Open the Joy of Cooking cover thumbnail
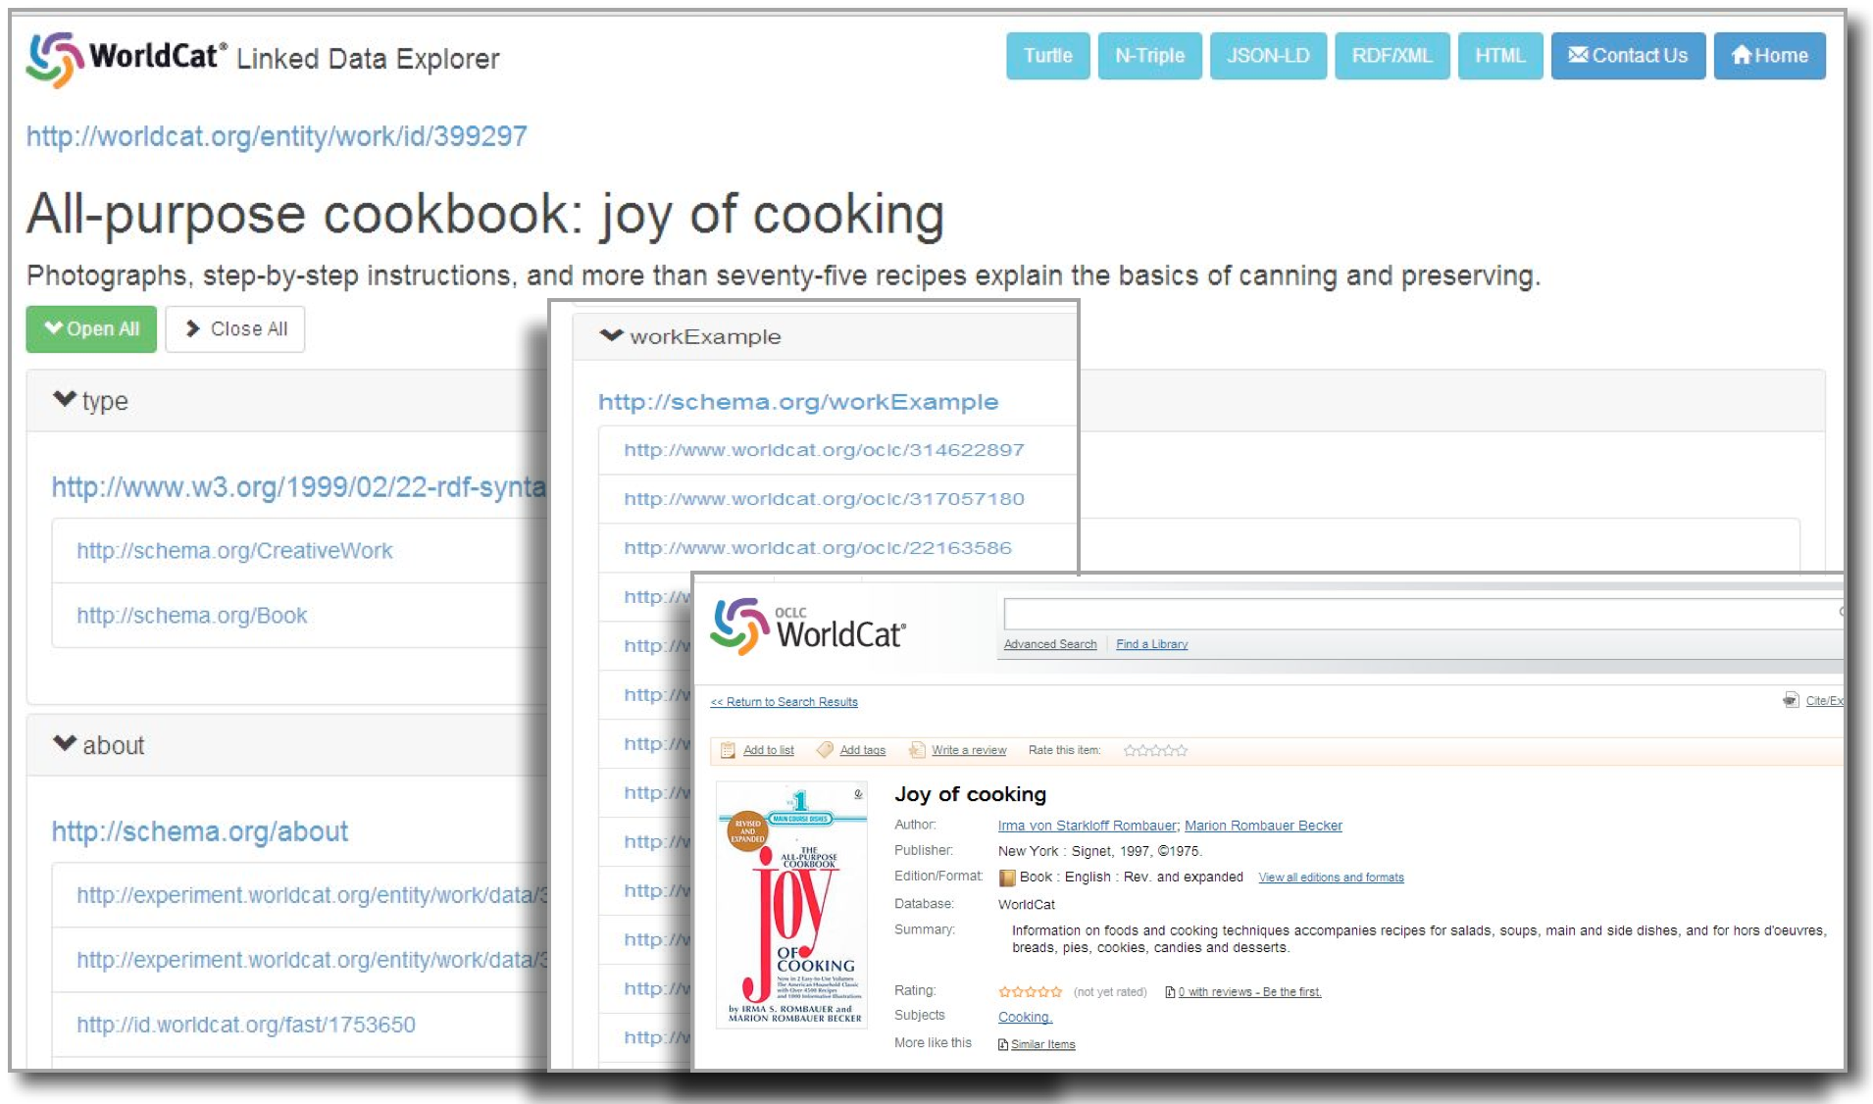Viewport: 1873px width, 1104px height. click(x=791, y=903)
